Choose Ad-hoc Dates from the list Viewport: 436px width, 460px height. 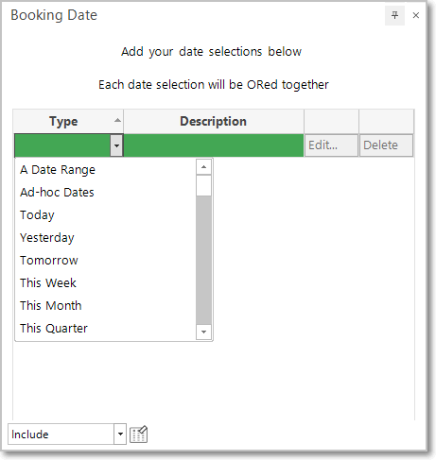[57, 193]
